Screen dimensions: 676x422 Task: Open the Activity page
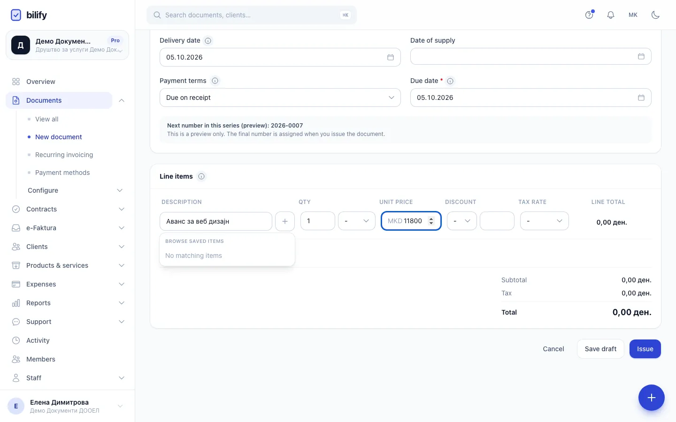38,340
